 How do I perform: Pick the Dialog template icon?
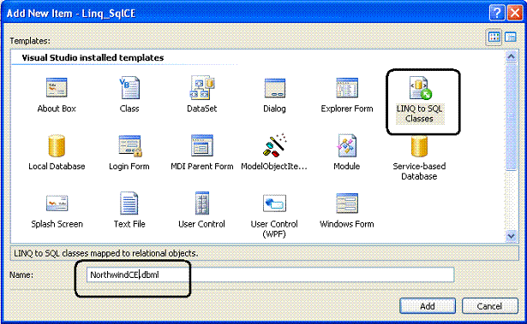click(274, 88)
